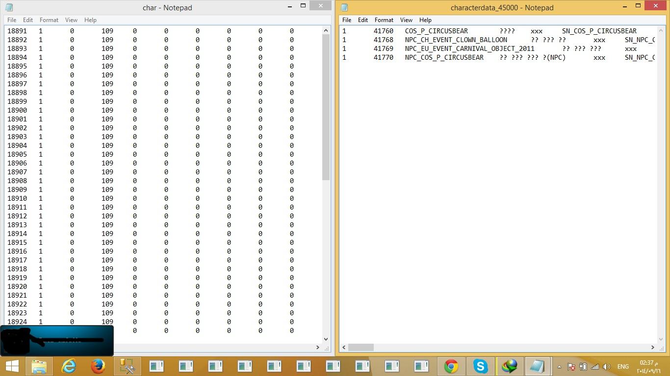Open Internet Download Manager taskbar icon
670x376 pixels.
click(510, 366)
